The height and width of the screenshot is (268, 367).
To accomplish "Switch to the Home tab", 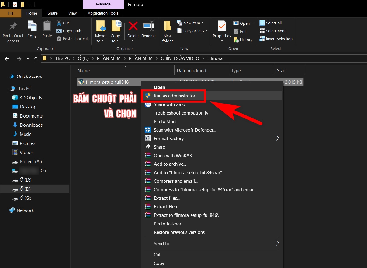I will pos(32,13).
